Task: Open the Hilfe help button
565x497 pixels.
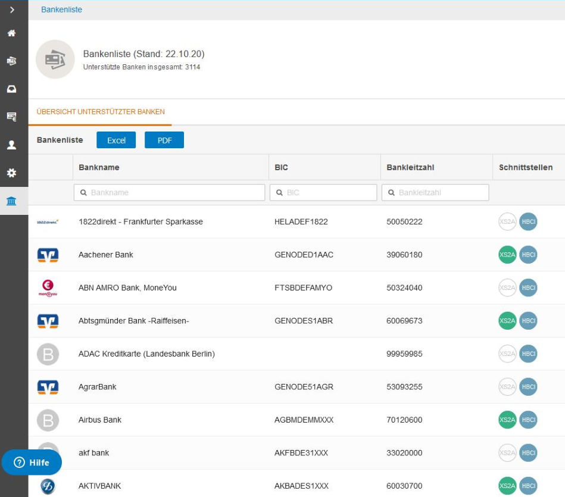Action: (32, 462)
